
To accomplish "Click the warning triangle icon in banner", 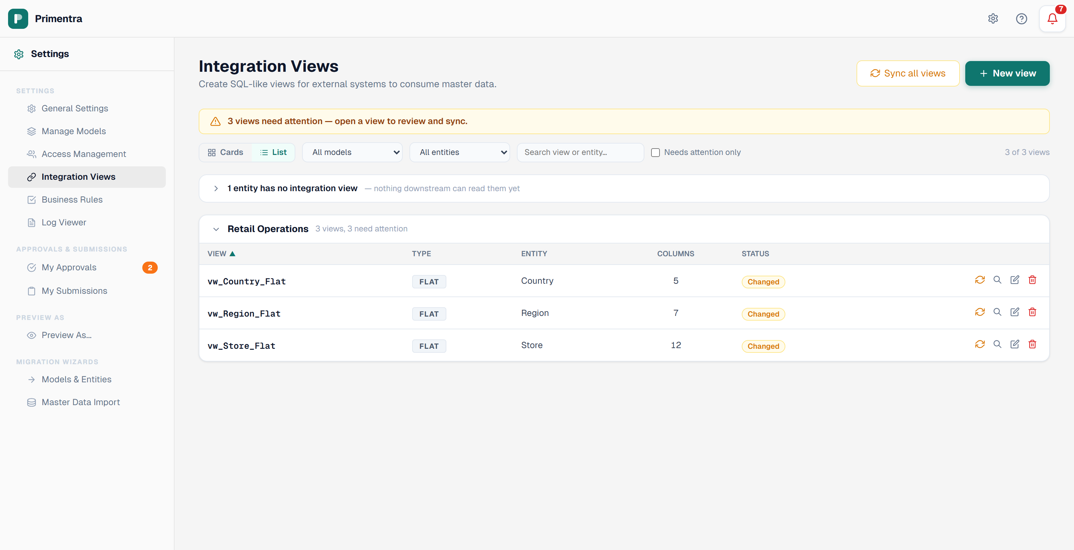I will pos(215,121).
